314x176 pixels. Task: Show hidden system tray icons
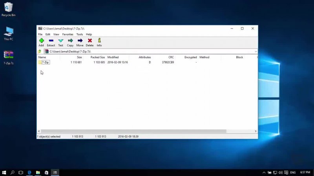point(264,172)
